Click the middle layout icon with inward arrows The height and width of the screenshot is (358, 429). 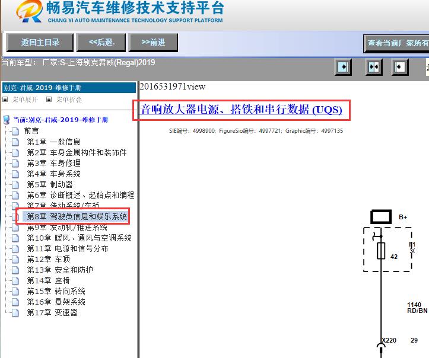pyautogui.click(x=374, y=67)
